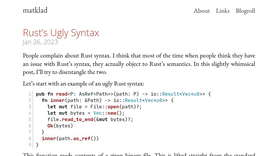
Task: Click line number 3 in code block
Action: pyautogui.click(x=30, y=107)
